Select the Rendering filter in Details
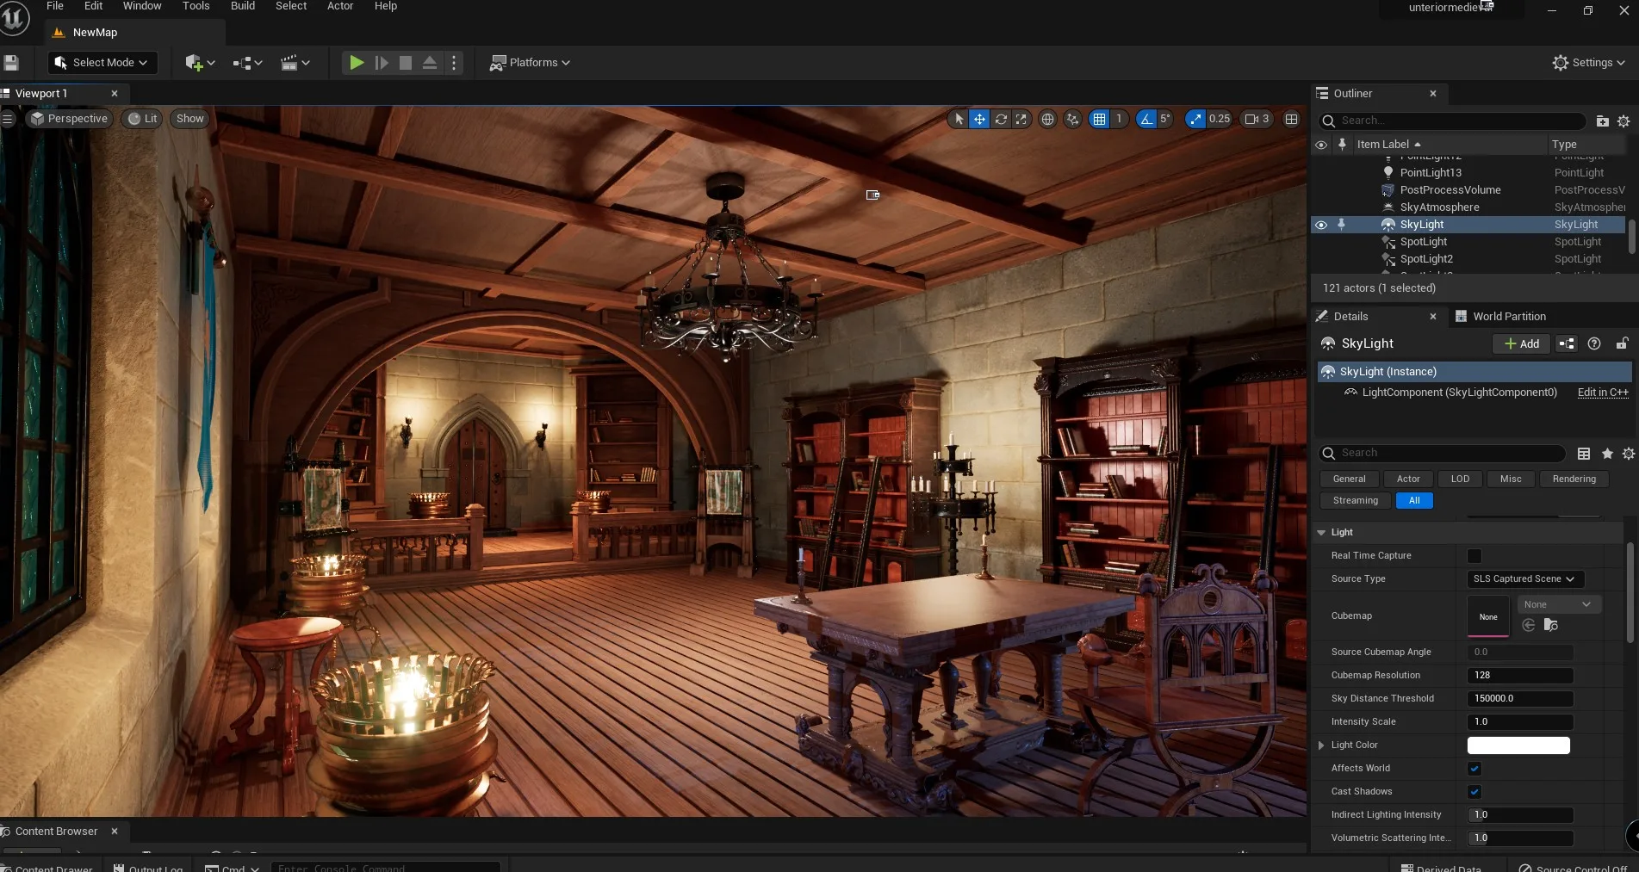 (1574, 479)
